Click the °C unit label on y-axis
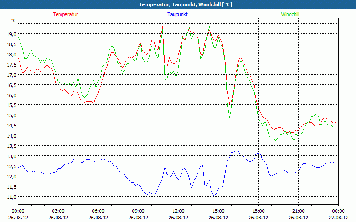 point(14,20)
